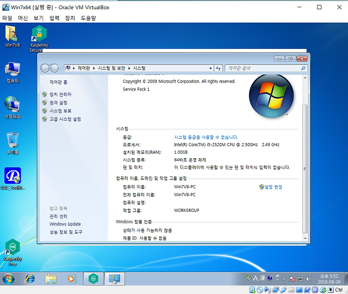Go to 제어판 홈 link
Image resolution: width=348 pixels, height=294 pixels.
click(58, 82)
